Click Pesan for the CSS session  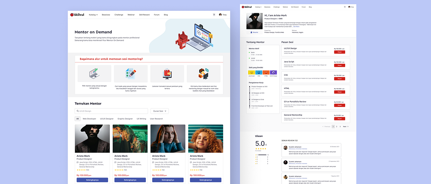pyautogui.click(x=339, y=79)
